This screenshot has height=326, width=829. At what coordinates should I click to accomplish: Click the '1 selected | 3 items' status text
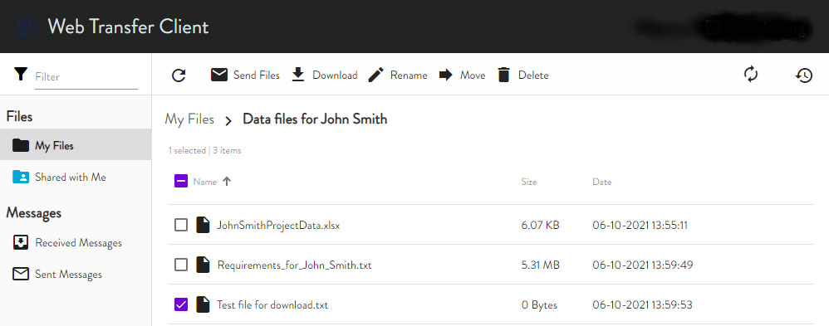click(x=204, y=151)
